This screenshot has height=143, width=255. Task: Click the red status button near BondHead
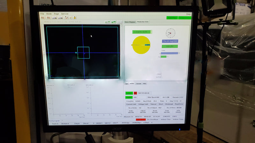(141, 120)
